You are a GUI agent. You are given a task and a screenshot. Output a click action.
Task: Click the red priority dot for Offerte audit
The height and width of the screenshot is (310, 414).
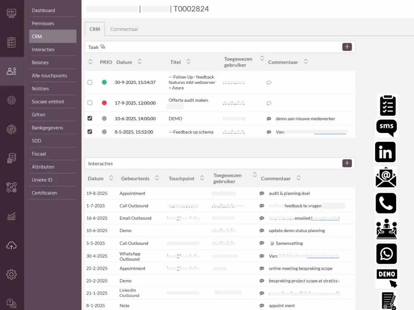point(104,103)
